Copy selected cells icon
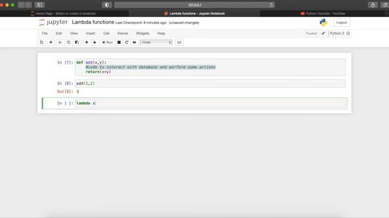Screen dimensions: 389x218 tap(69, 42)
